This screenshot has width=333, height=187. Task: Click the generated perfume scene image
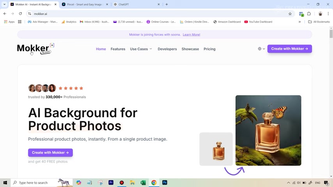coord(268,131)
